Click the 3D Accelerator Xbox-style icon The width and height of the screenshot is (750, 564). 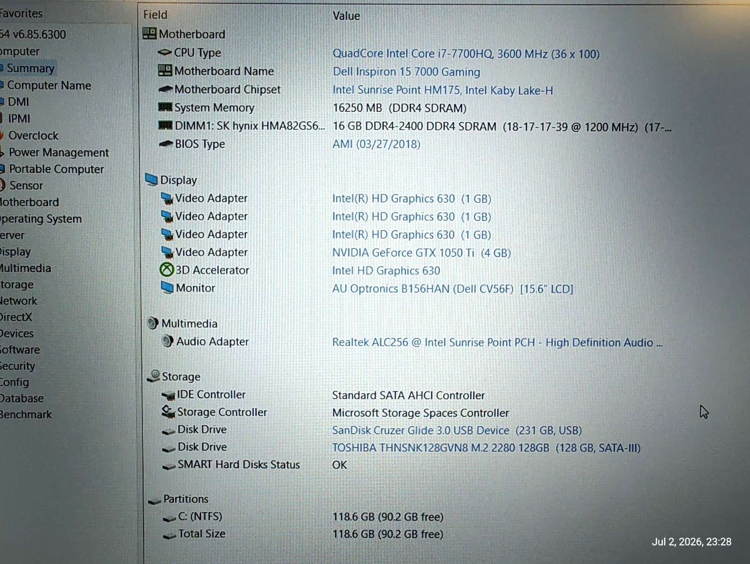(x=167, y=270)
